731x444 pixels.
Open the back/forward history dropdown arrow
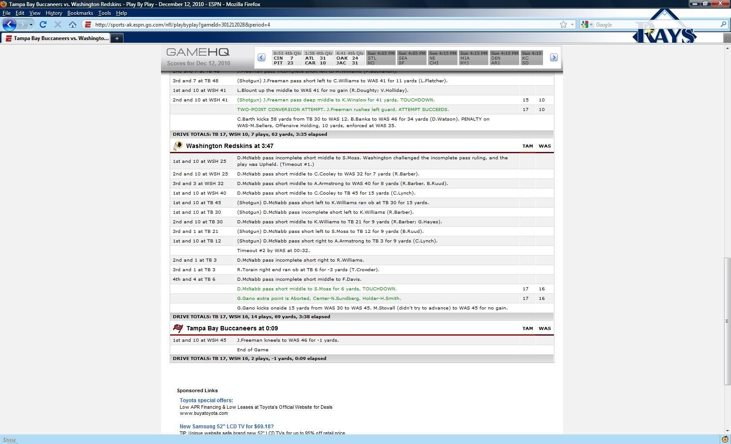point(31,24)
